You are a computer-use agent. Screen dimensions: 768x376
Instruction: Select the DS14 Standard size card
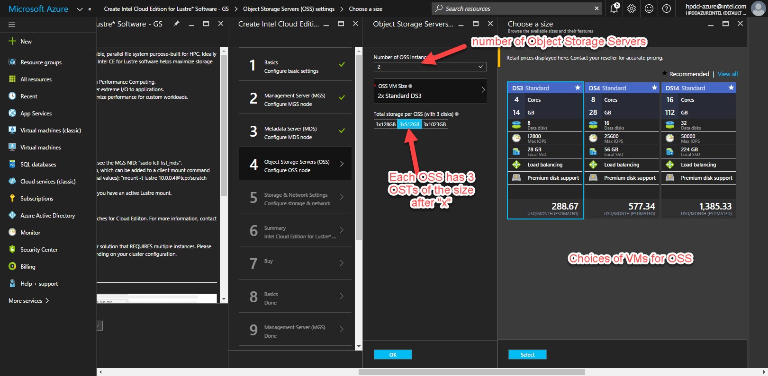(x=698, y=150)
